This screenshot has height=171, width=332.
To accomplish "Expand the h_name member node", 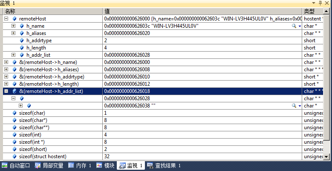I will pos(13,26).
